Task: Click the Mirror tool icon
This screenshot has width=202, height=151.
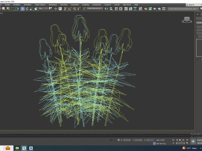Action: (106, 9)
